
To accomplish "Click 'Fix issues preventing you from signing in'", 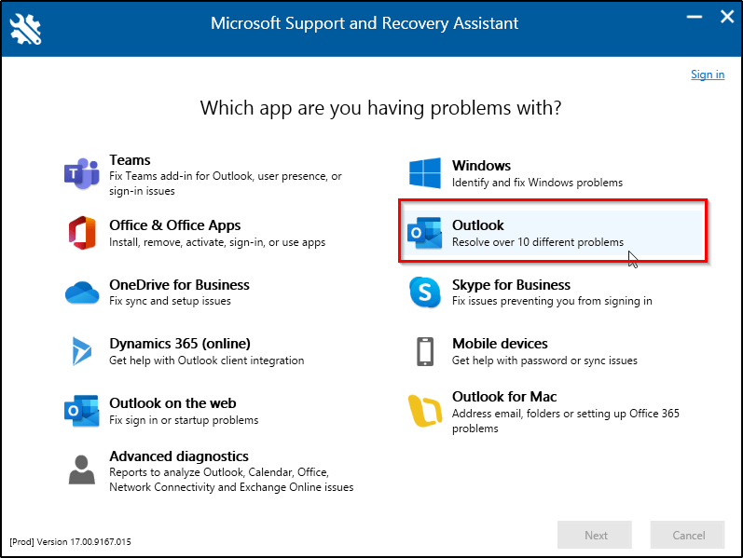I will tap(552, 301).
